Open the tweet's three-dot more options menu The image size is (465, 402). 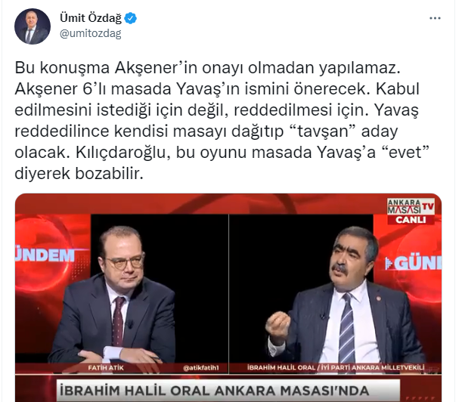pyautogui.click(x=435, y=18)
